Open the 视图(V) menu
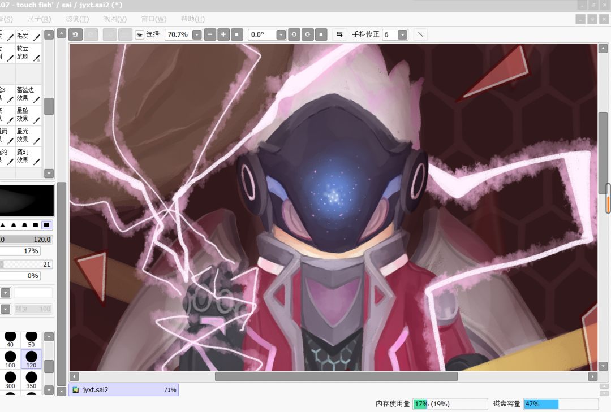 point(114,19)
